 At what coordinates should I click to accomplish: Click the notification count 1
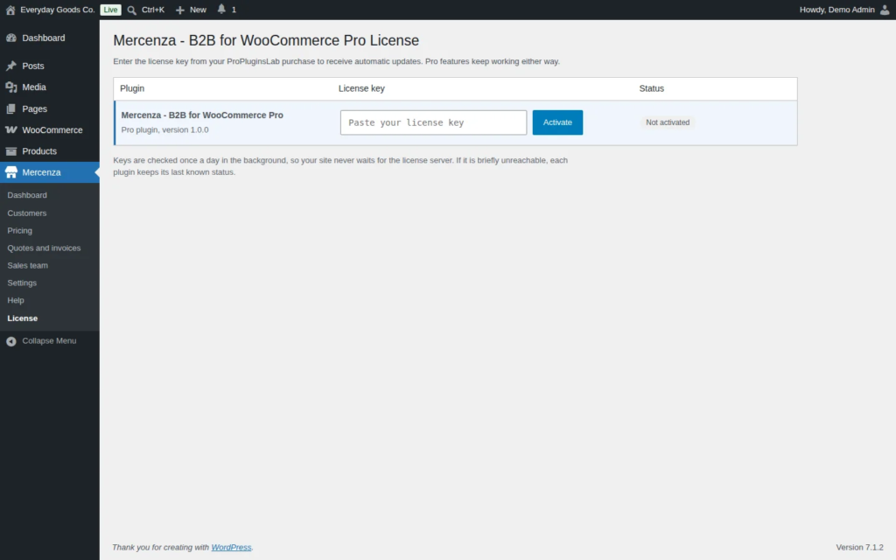click(x=234, y=10)
